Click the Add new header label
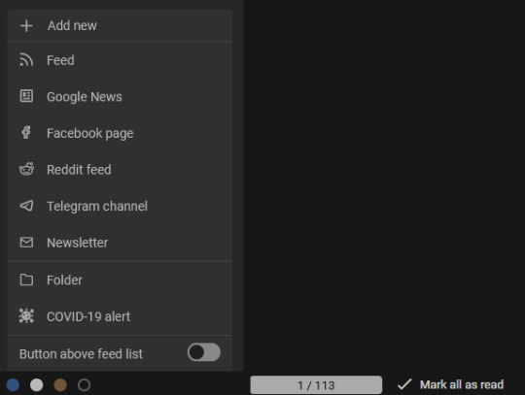525x395 pixels. pyautogui.click(x=72, y=26)
